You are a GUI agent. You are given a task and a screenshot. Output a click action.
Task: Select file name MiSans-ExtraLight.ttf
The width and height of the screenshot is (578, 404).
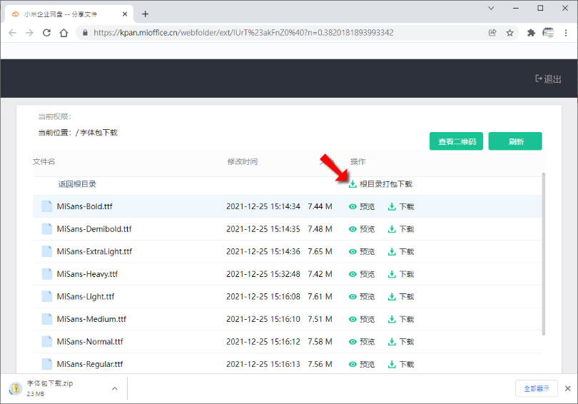[94, 252]
